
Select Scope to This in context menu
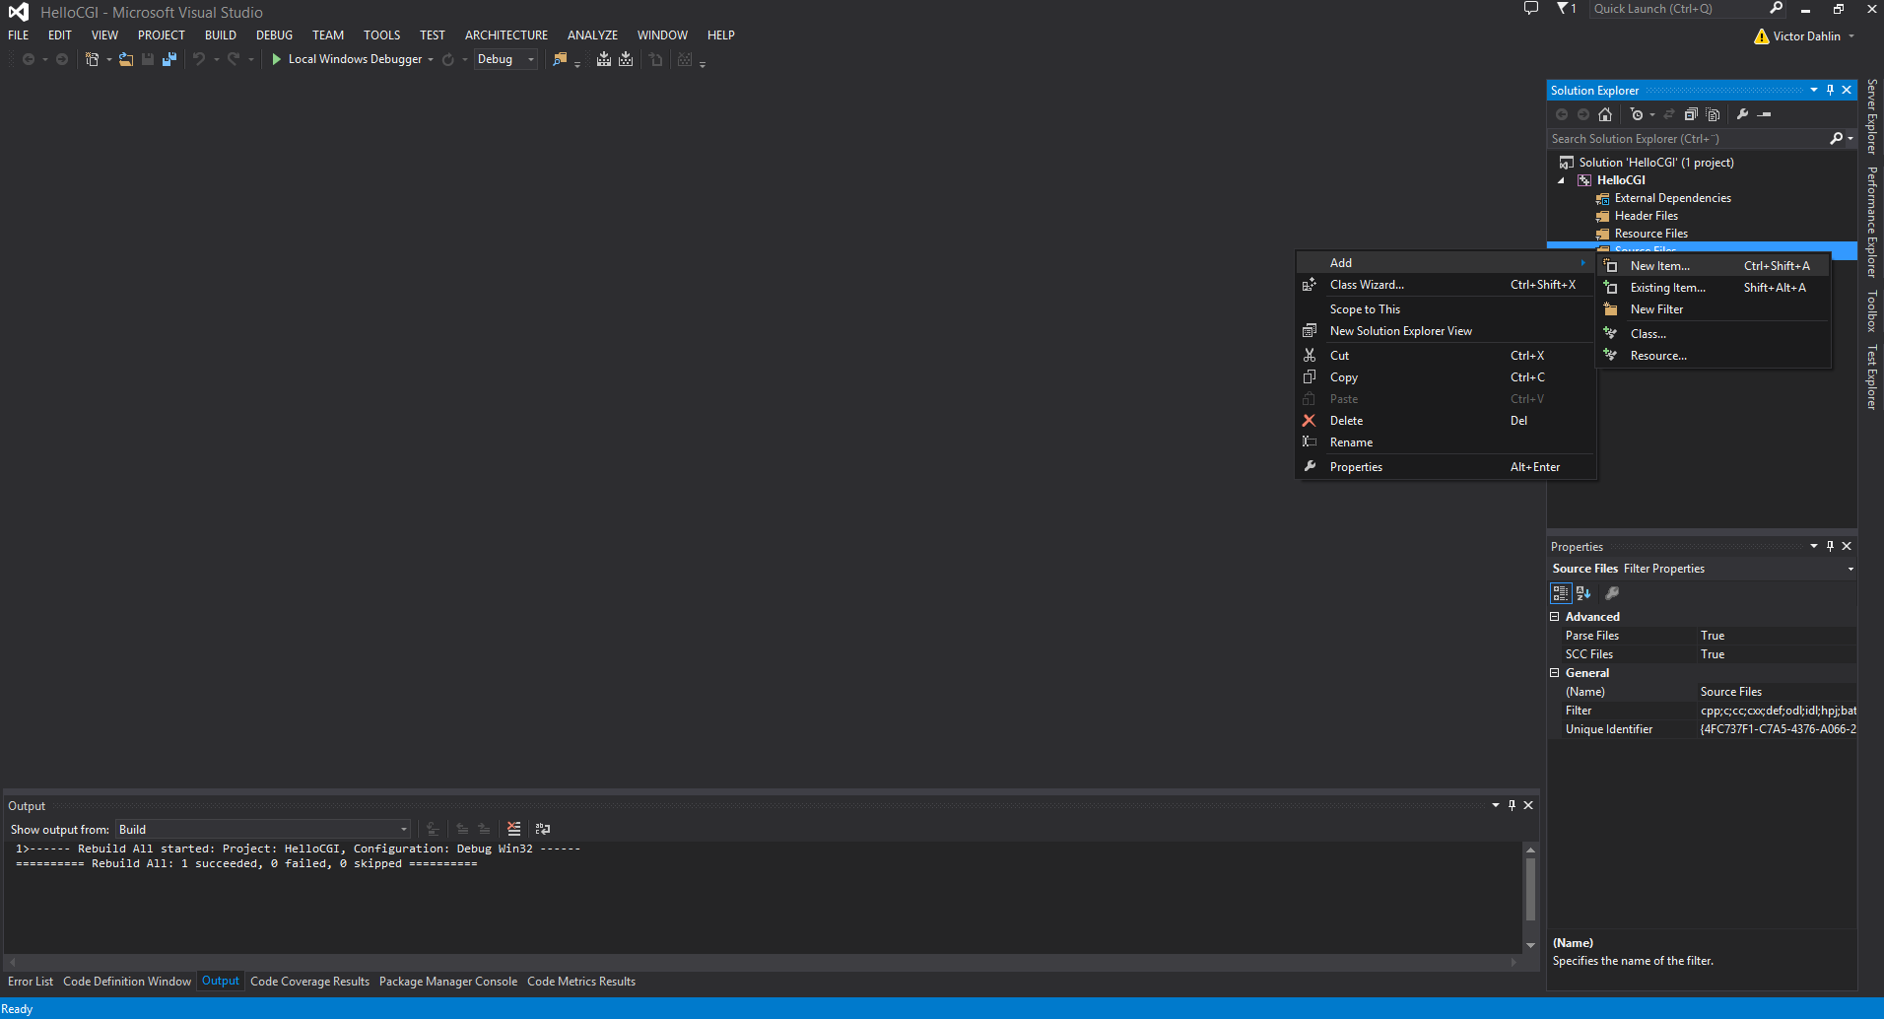click(x=1446, y=309)
